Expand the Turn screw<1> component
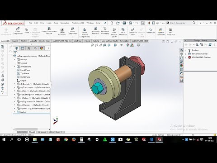The height and width of the screenshot is (163, 217). coord(14,87)
